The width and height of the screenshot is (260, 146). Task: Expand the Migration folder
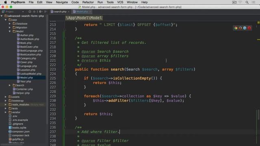(10, 28)
